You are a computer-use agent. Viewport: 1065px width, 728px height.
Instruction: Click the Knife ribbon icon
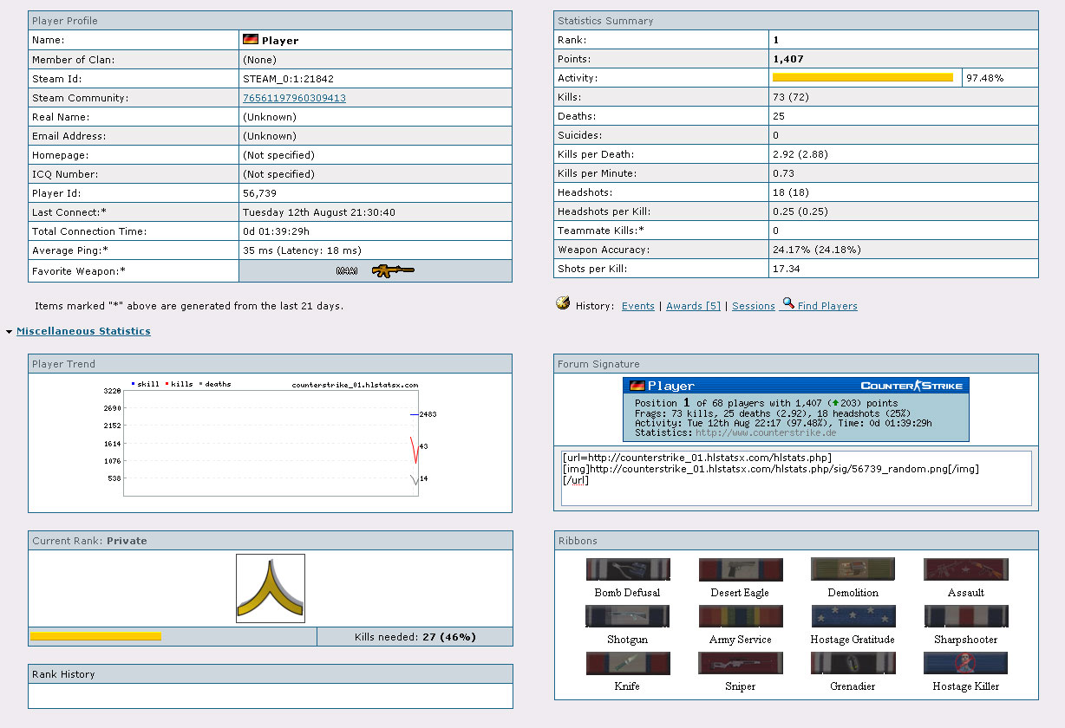(627, 663)
